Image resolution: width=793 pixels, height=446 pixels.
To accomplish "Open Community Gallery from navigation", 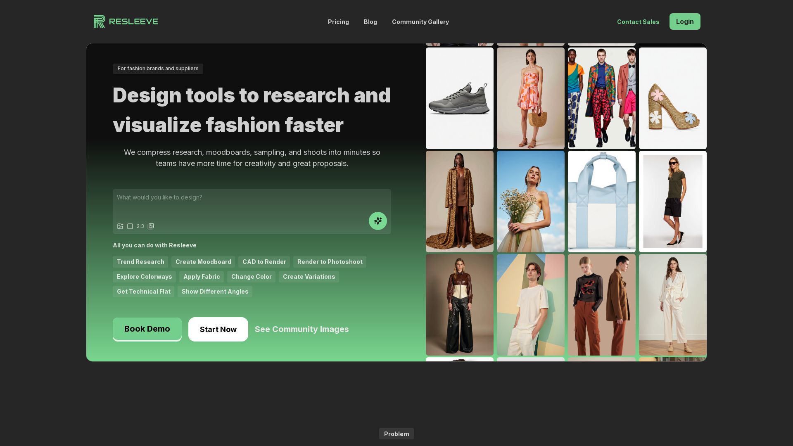I will tap(420, 22).
